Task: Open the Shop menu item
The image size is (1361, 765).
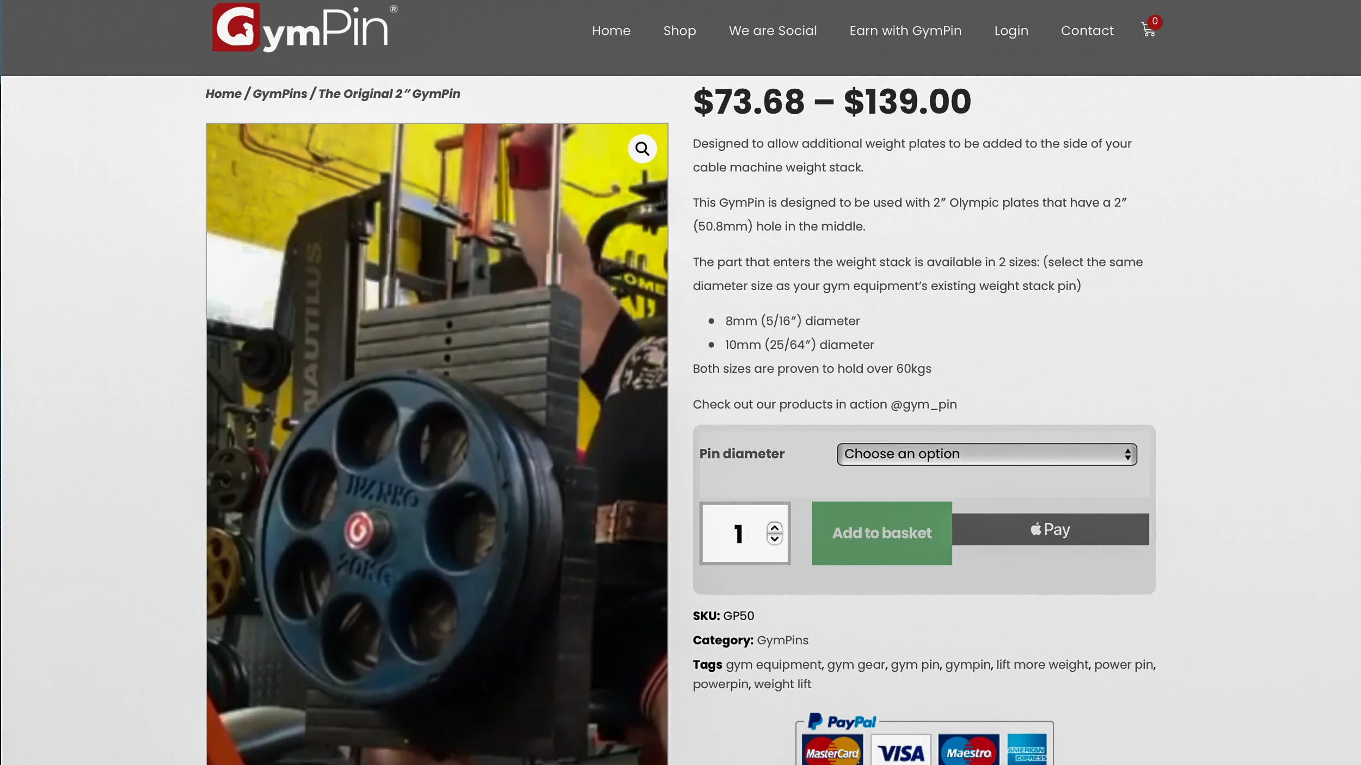Action: click(x=679, y=30)
